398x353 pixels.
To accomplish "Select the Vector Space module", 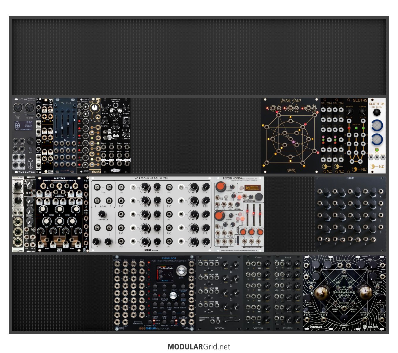I will tap(291, 136).
